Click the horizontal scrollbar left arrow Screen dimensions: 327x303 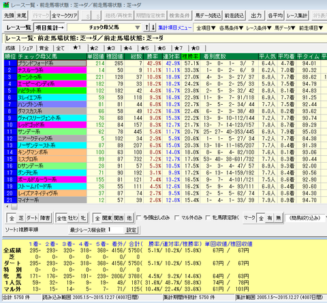(7, 206)
